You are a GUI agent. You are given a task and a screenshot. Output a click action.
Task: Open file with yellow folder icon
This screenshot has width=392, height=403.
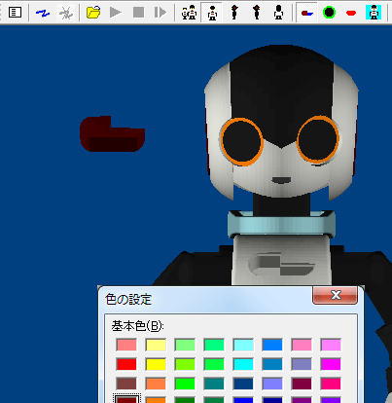tap(93, 13)
